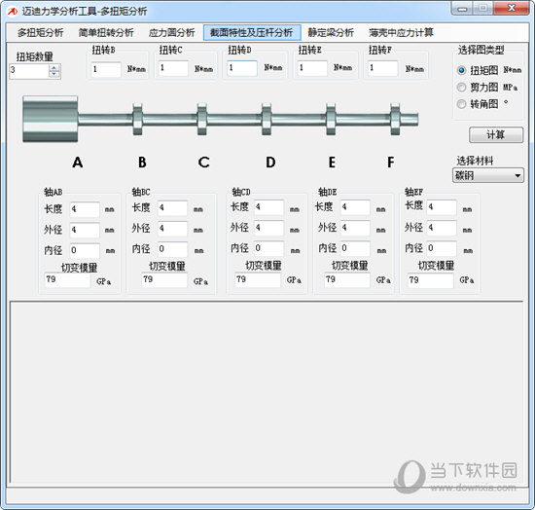Click the 扭转F torque input field
This screenshot has width=535, height=510.
pyautogui.click(x=383, y=68)
